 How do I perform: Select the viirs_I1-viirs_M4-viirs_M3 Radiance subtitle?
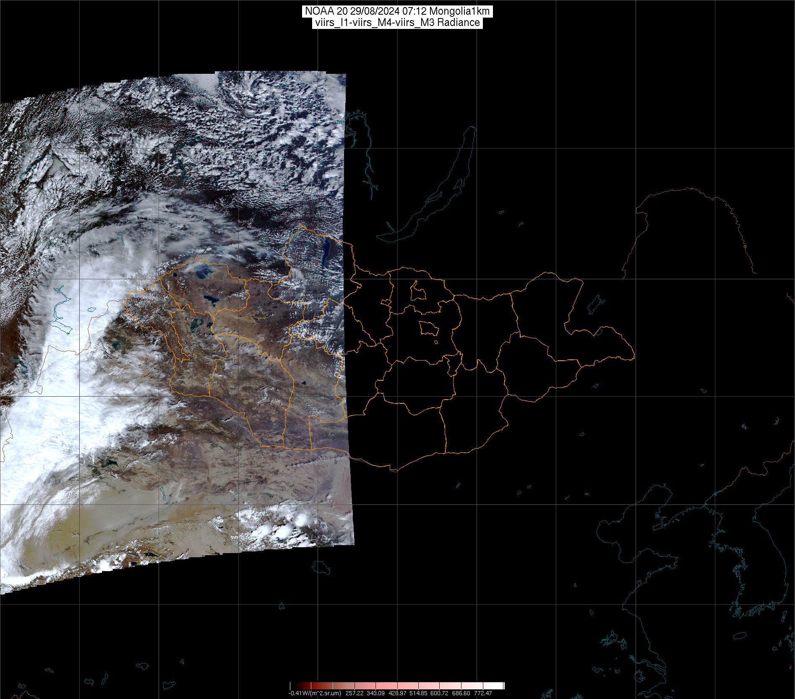397,23
